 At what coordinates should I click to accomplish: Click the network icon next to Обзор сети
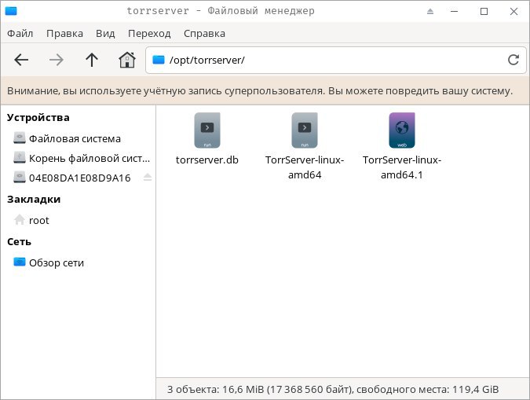[x=20, y=262]
